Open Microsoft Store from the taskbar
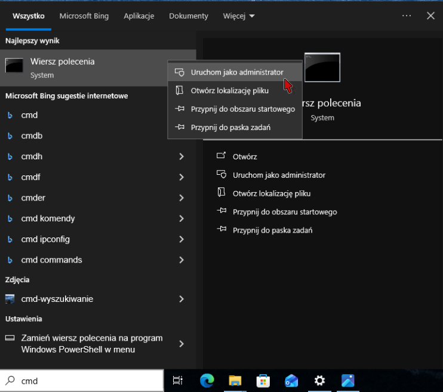 click(263, 381)
